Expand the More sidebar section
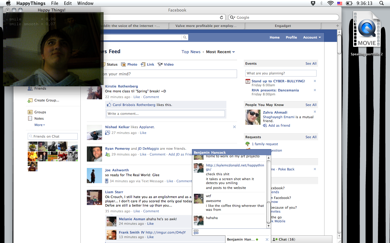Viewport: 390px width, 243px height. (x=39, y=125)
